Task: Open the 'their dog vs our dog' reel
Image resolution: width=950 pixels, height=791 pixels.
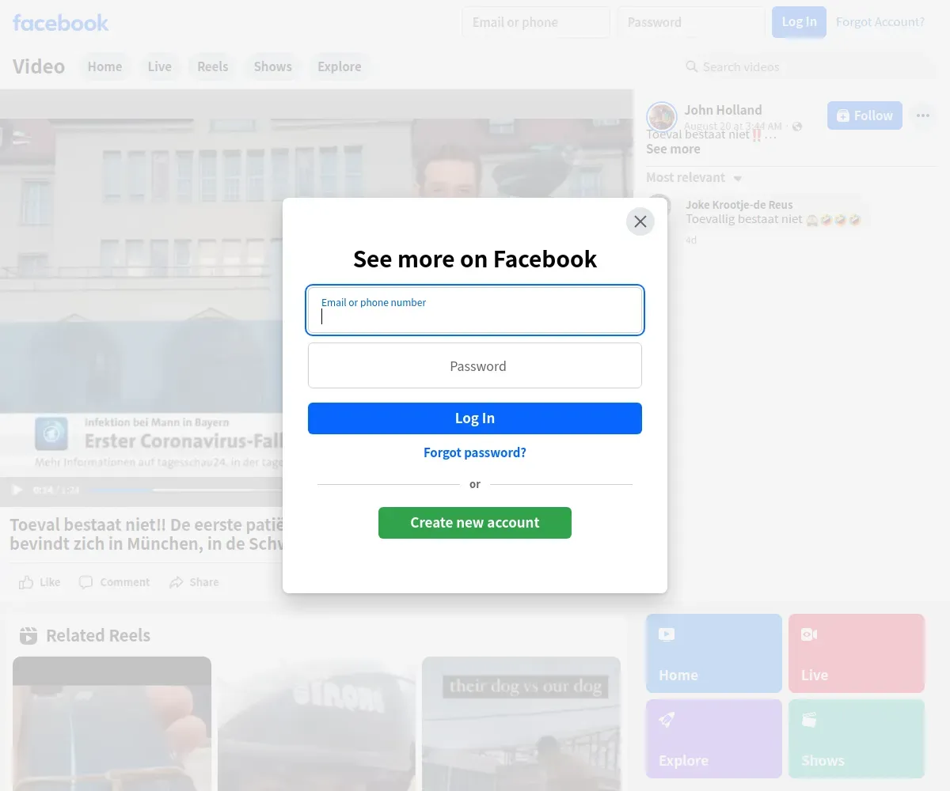Action: [x=521, y=724]
